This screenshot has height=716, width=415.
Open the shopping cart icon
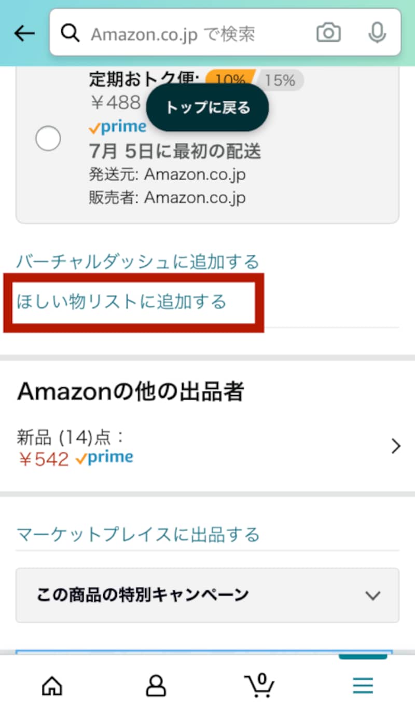(259, 685)
